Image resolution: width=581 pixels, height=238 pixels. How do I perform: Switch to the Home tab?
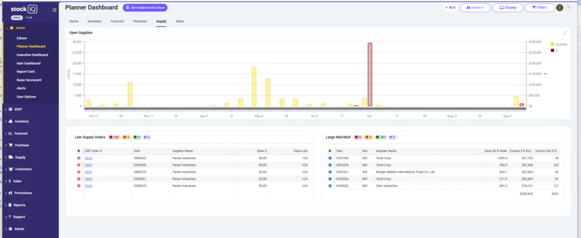point(74,21)
